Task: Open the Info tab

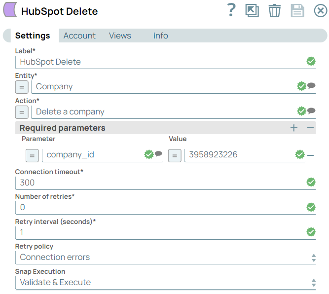Action: [x=160, y=36]
